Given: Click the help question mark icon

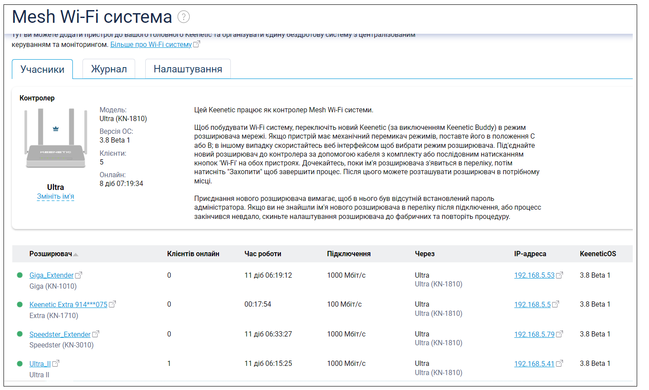Looking at the screenshot, I should pyautogui.click(x=183, y=17).
